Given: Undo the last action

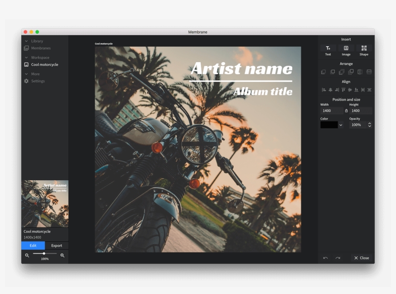Looking at the screenshot, I should 325,258.
